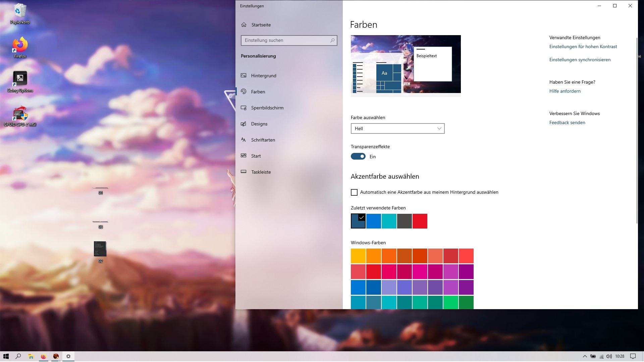This screenshot has height=362, width=644.
Task: Select the checked navy recent color
Action: click(x=358, y=221)
